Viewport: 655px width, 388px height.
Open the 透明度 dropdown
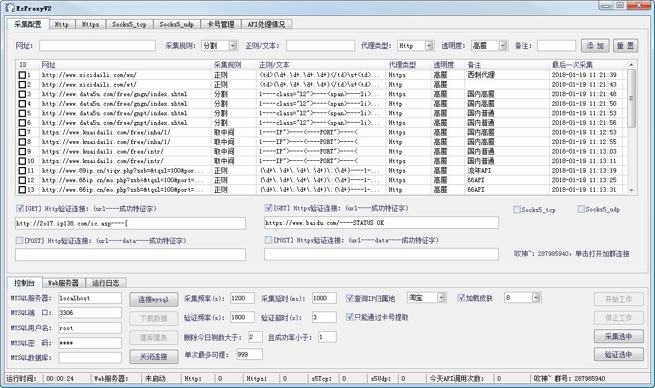click(503, 46)
